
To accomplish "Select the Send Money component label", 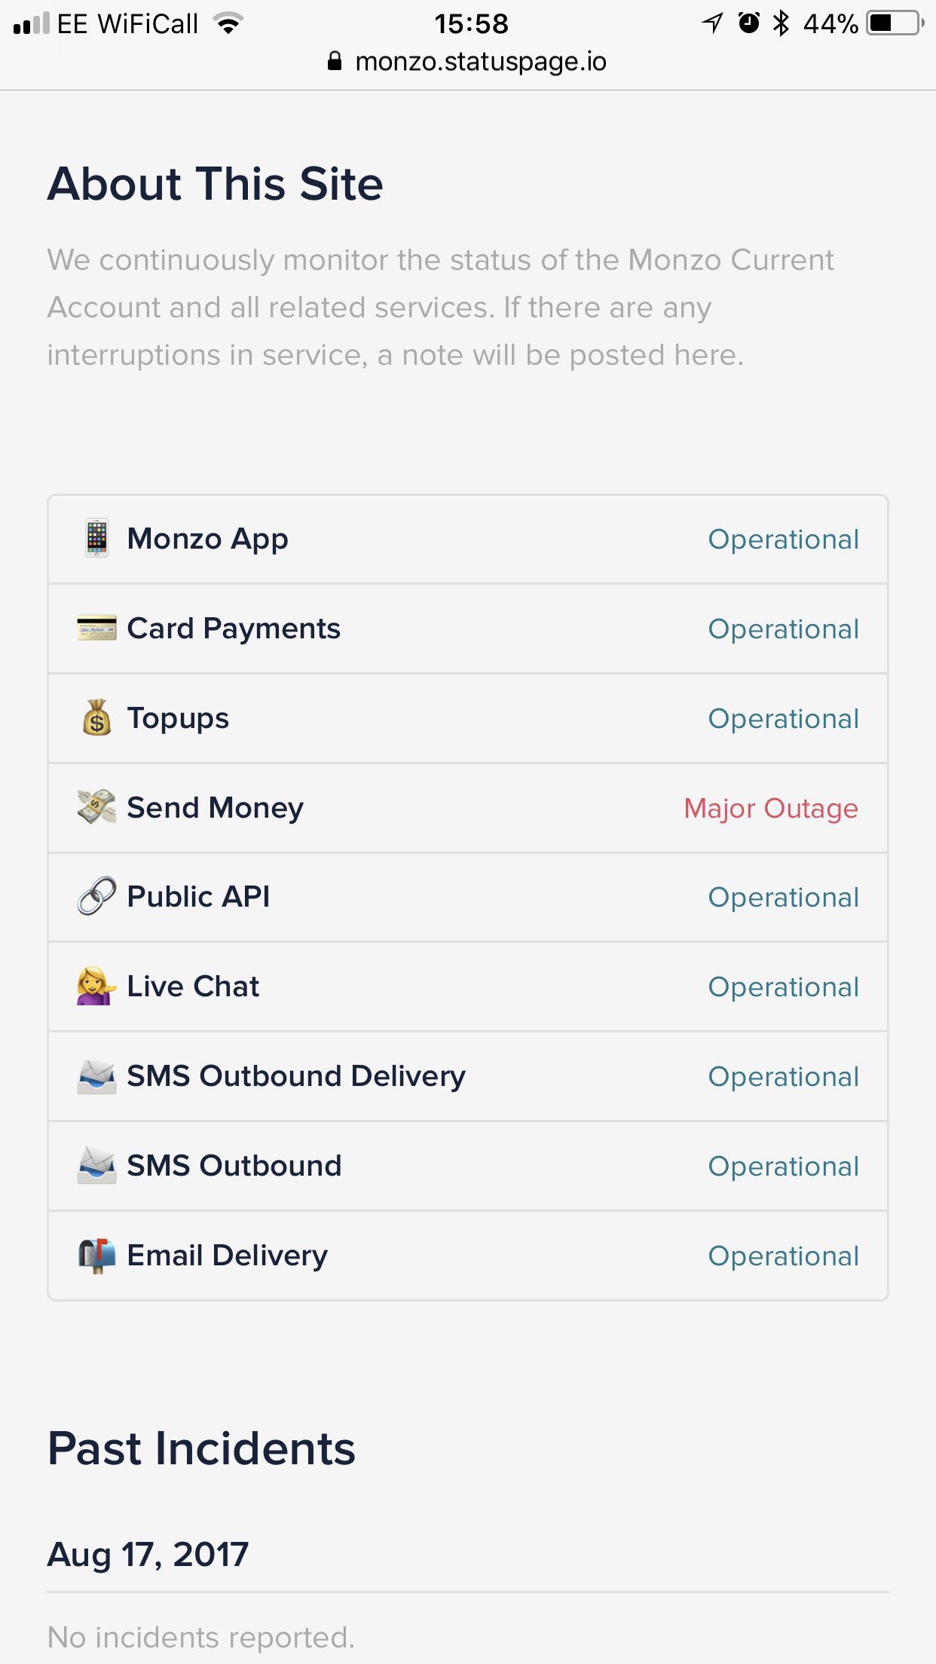I will [215, 808].
